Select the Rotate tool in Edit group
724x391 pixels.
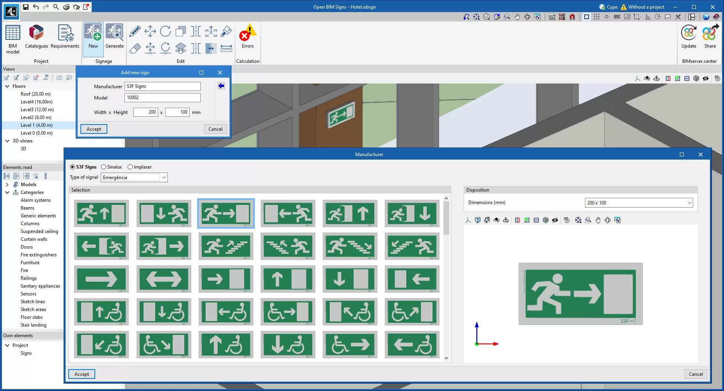tap(165, 31)
